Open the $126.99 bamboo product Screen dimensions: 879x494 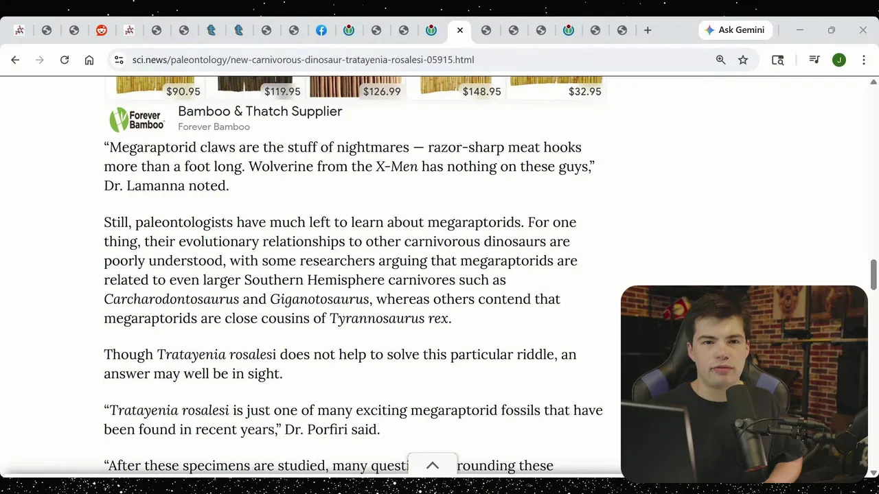[355, 87]
